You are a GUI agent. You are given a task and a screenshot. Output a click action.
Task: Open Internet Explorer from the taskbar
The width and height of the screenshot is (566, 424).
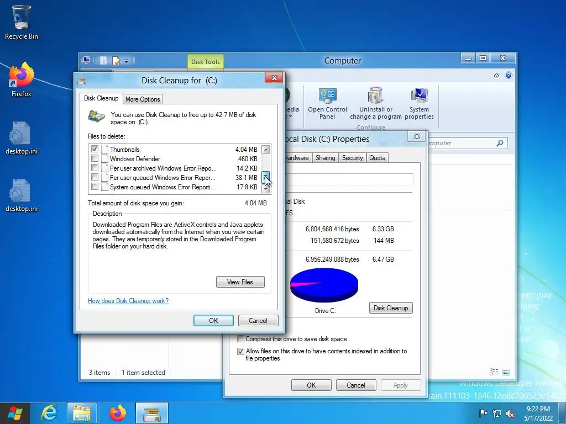click(x=49, y=413)
